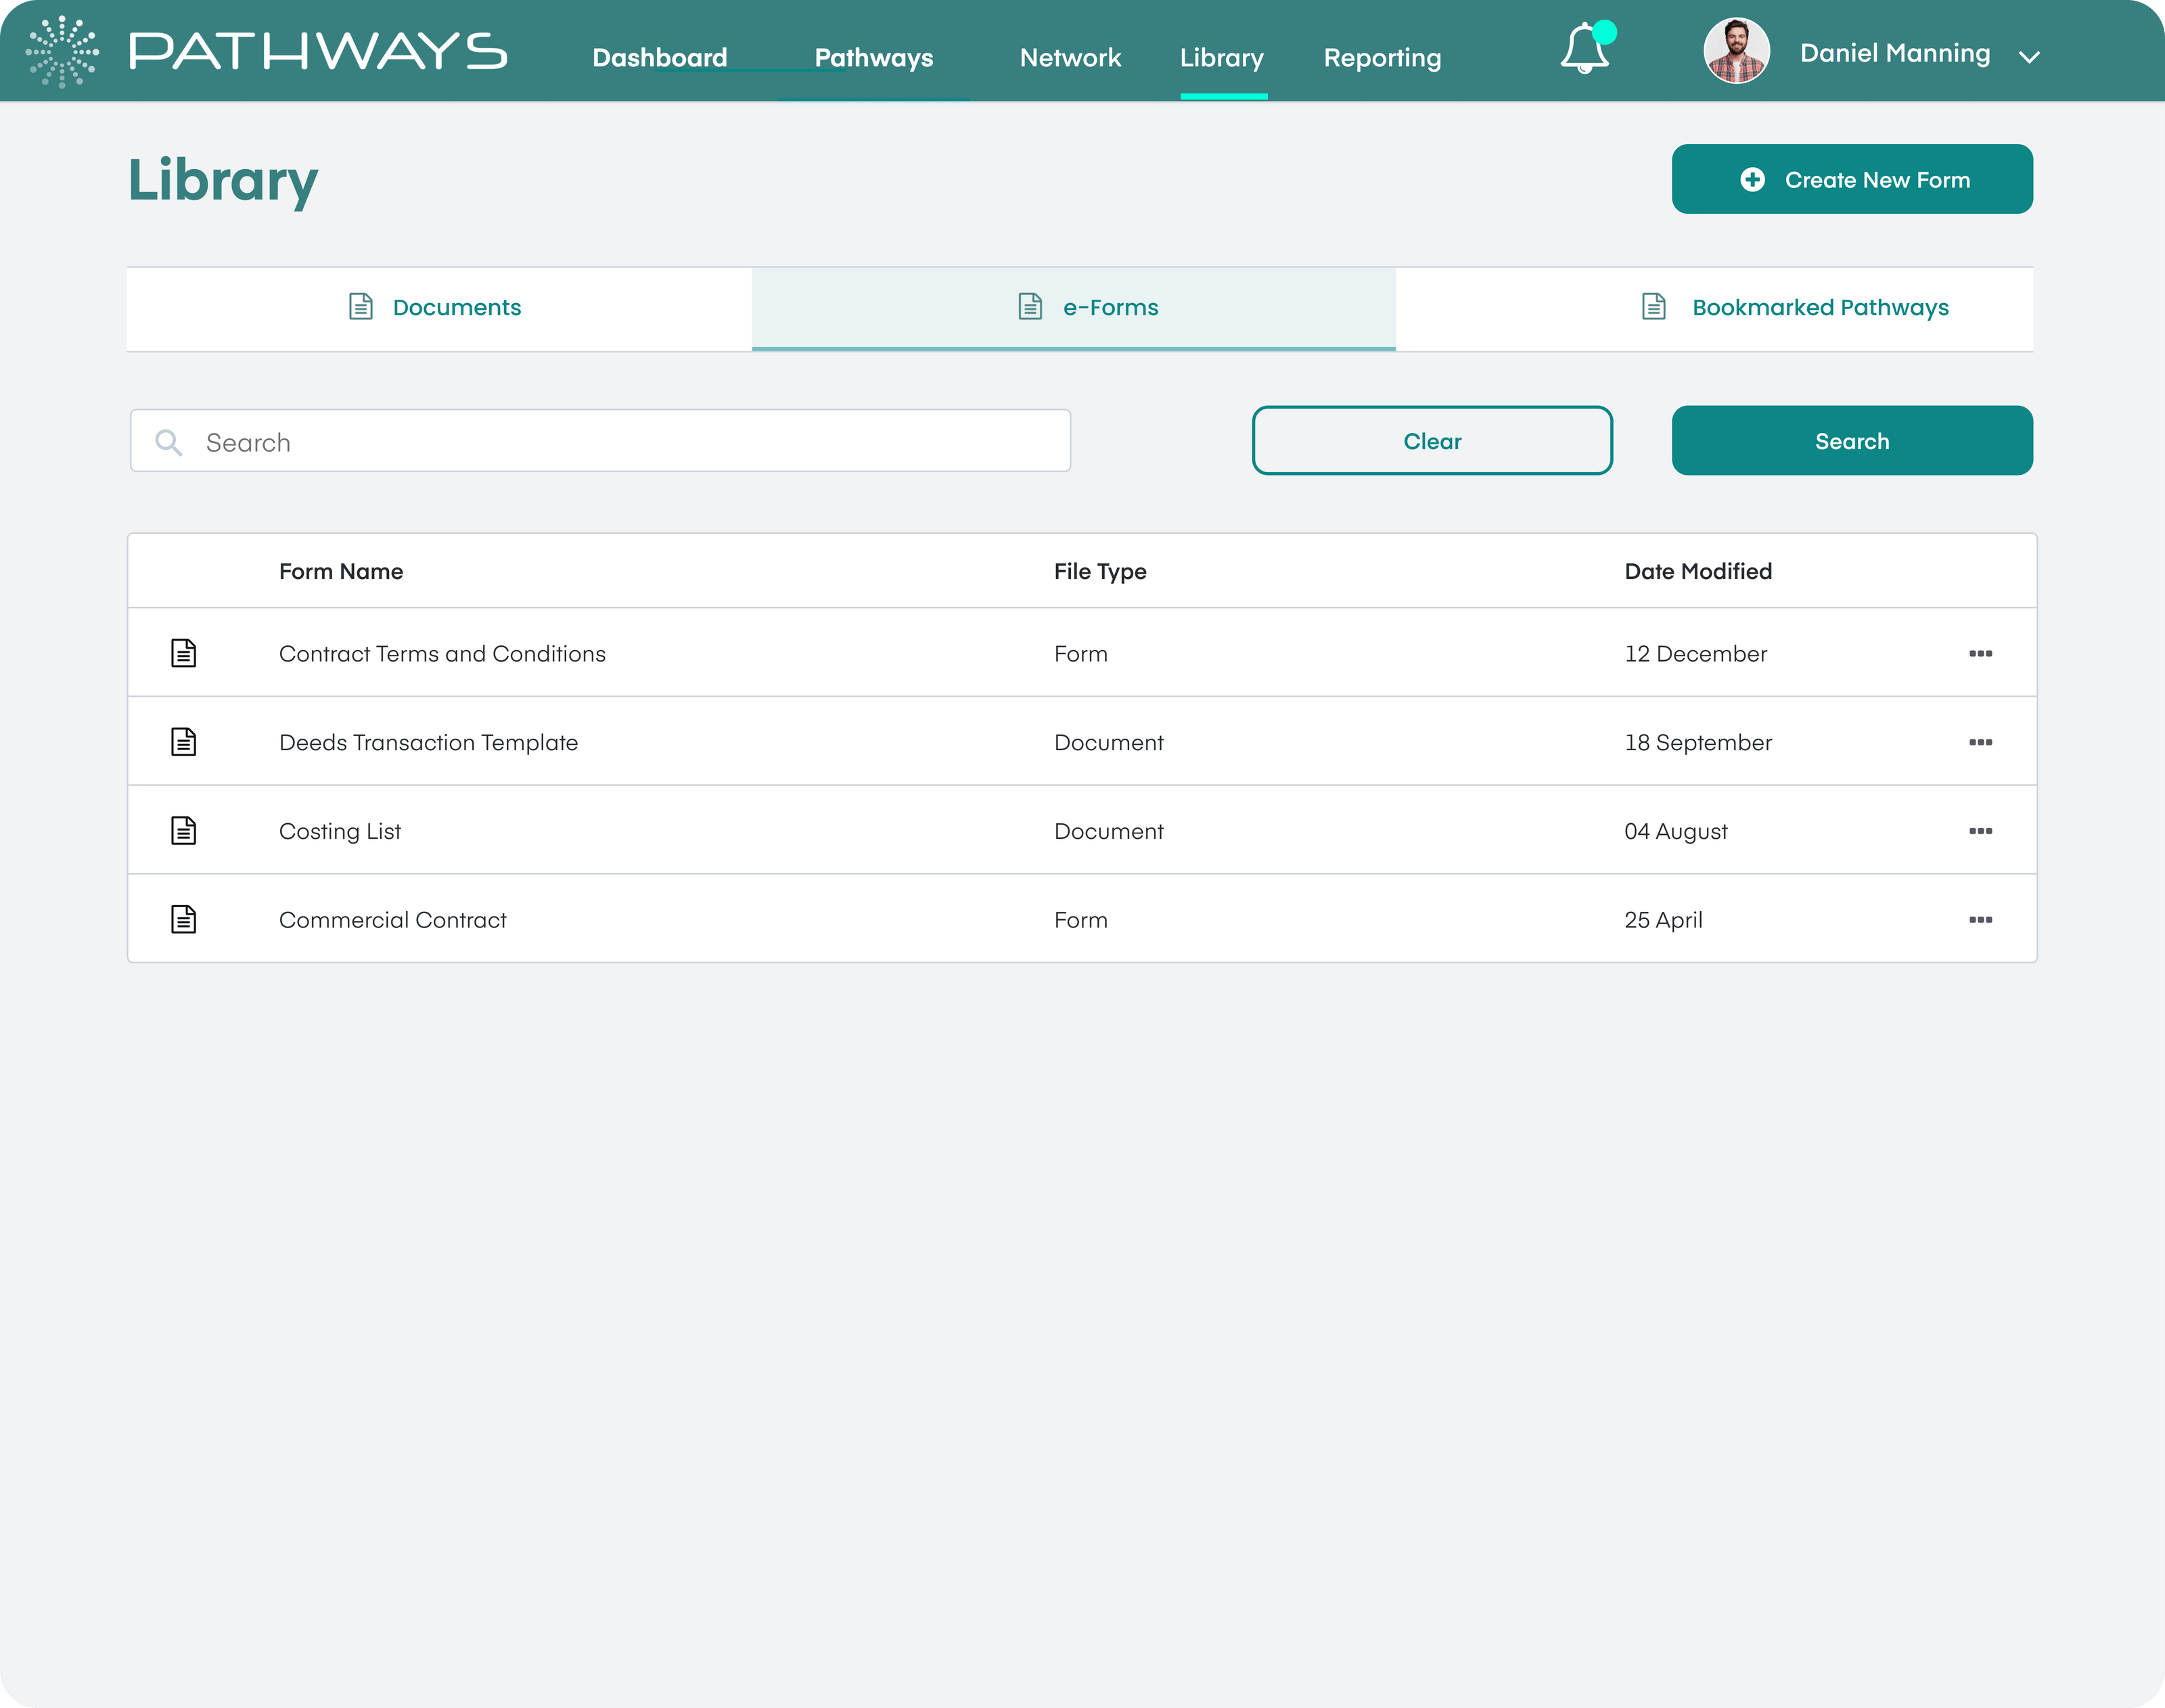
Task: Click the e-Forms tab icon
Action: (1028, 307)
